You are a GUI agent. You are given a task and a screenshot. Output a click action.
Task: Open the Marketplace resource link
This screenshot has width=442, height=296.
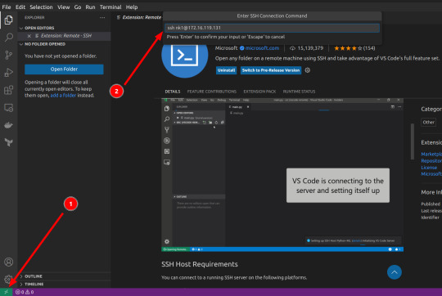431,154
